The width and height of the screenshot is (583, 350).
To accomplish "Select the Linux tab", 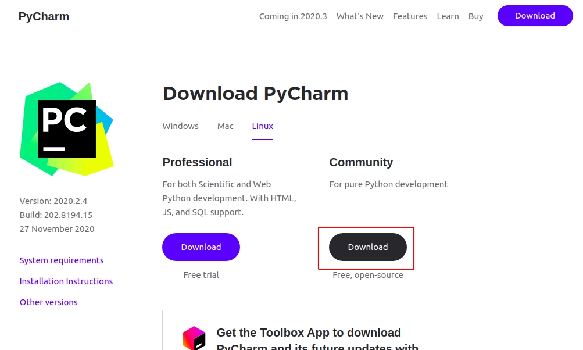I will (262, 126).
